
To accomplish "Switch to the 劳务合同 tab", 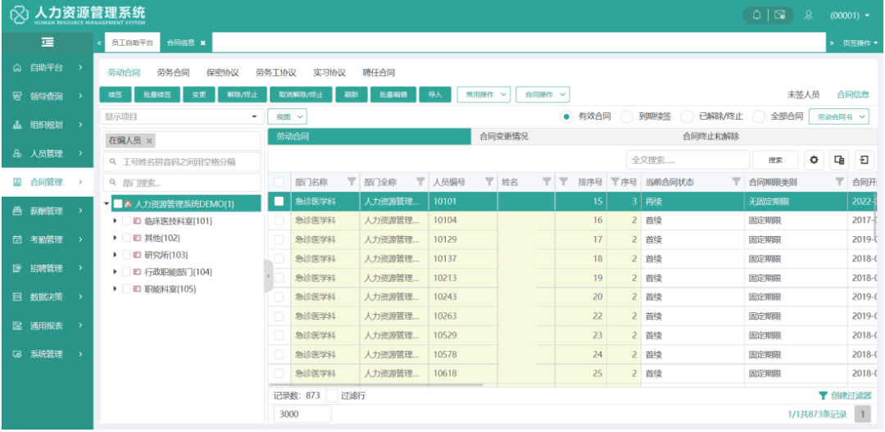I will pos(173,72).
